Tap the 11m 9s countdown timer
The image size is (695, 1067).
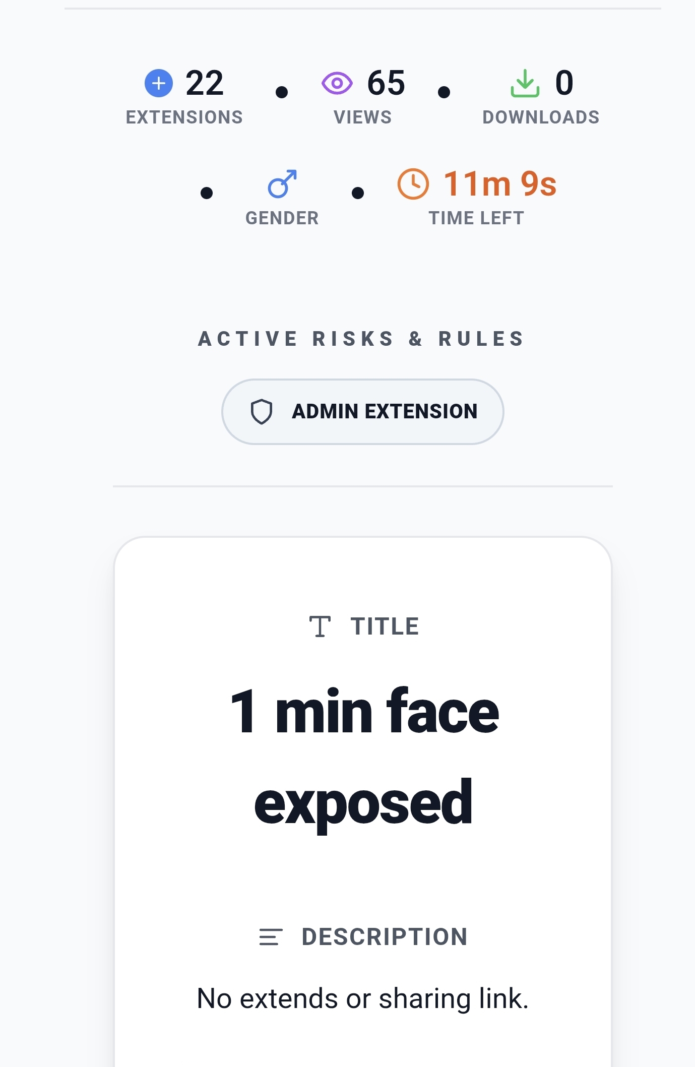(500, 184)
